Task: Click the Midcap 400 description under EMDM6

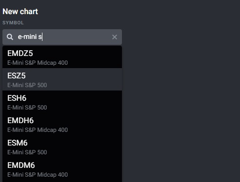Action: click(38, 175)
